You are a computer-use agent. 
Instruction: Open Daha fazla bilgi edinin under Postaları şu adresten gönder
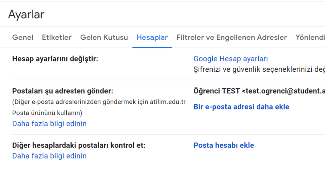[49, 124]
